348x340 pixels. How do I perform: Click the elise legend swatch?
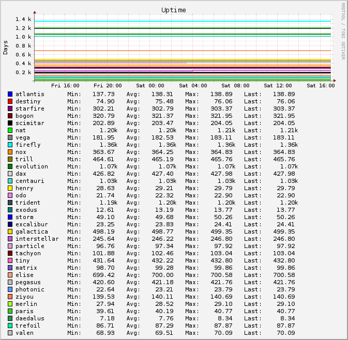pos(10,275)
